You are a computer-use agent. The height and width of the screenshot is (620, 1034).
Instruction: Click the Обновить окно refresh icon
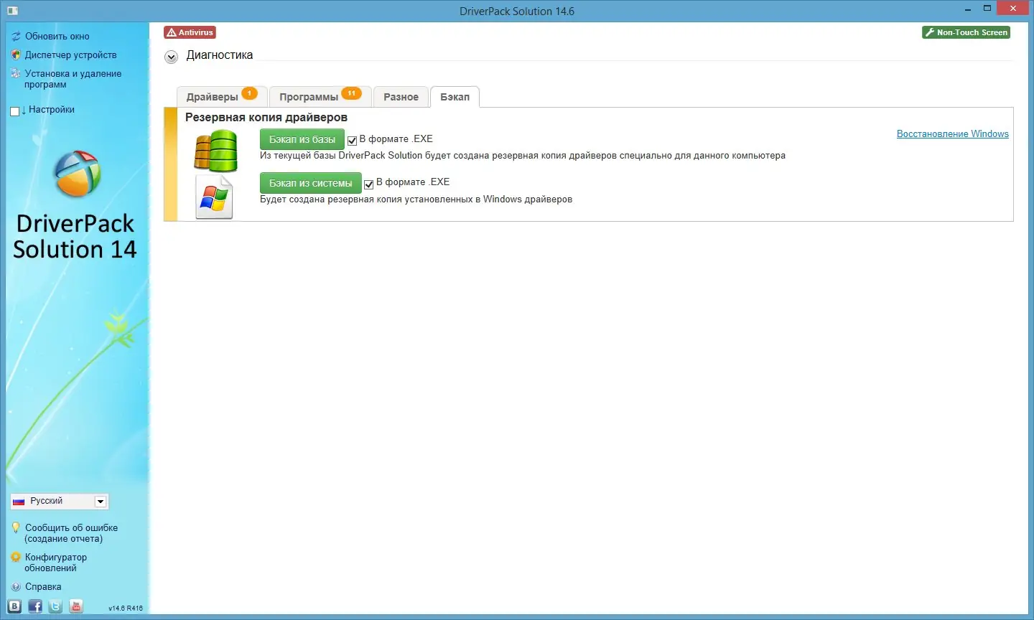[x=16, y=36]
